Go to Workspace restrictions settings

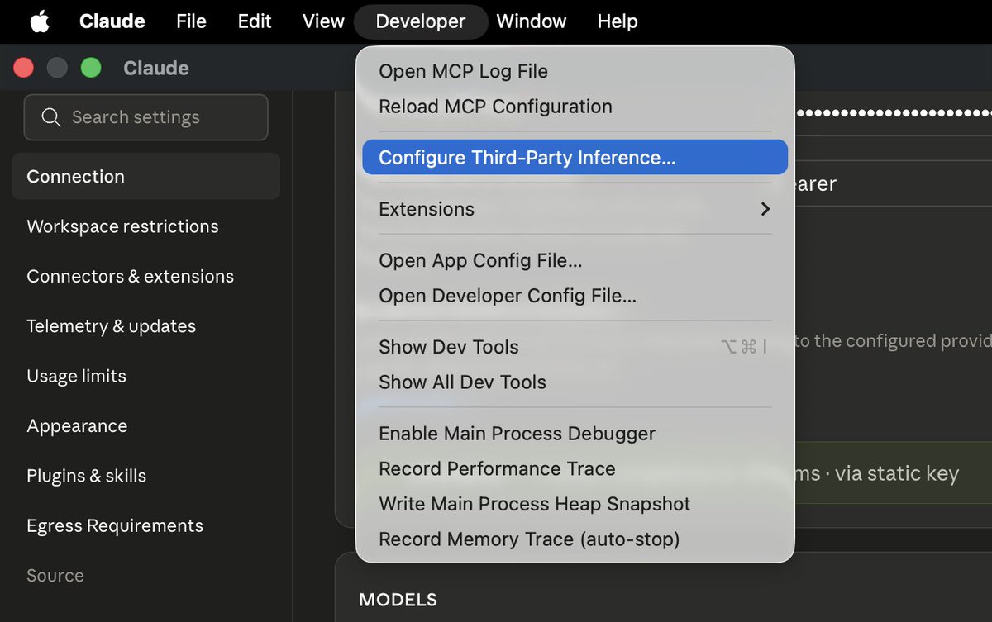tap(145, 226)
